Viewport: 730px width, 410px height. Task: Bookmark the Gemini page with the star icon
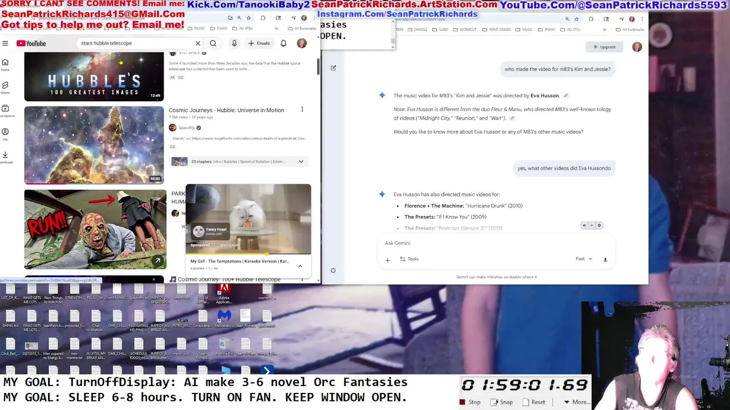[577, 19]
